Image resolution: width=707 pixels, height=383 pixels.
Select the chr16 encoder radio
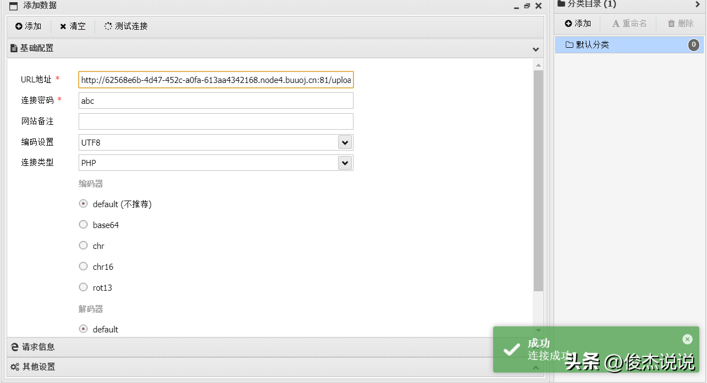(x=83, y=266)
